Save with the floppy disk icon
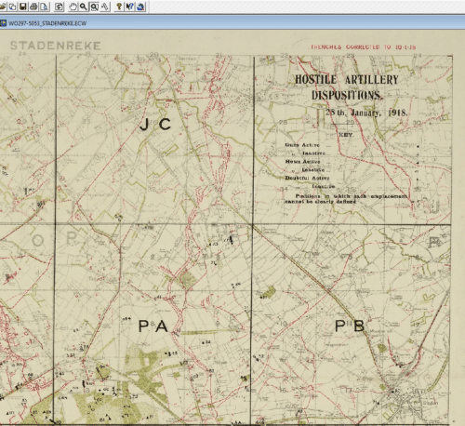The height and width of the screenshot is (426, 465). [x=23, y=7]
